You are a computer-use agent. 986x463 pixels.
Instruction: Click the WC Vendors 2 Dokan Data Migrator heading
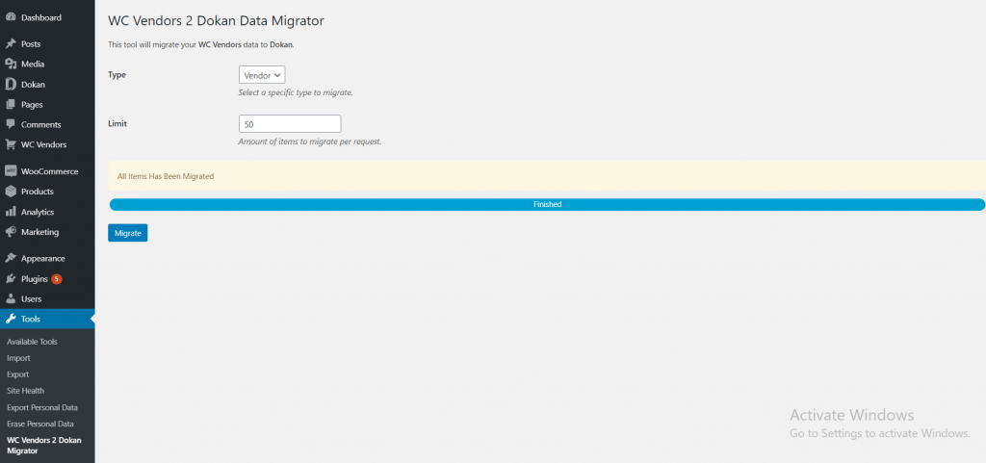(217, 21)
